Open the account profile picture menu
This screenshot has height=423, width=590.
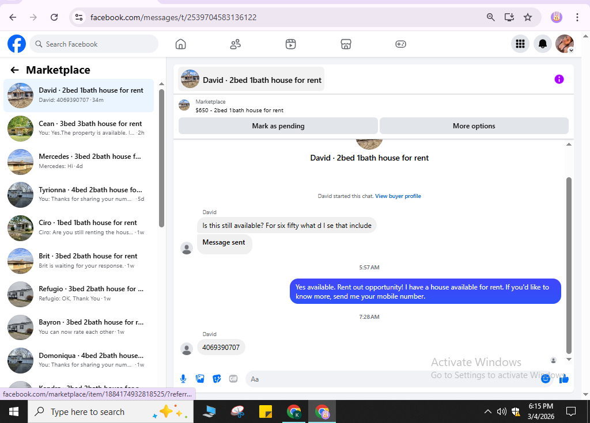pyautogui.click(x=565, y=44)
